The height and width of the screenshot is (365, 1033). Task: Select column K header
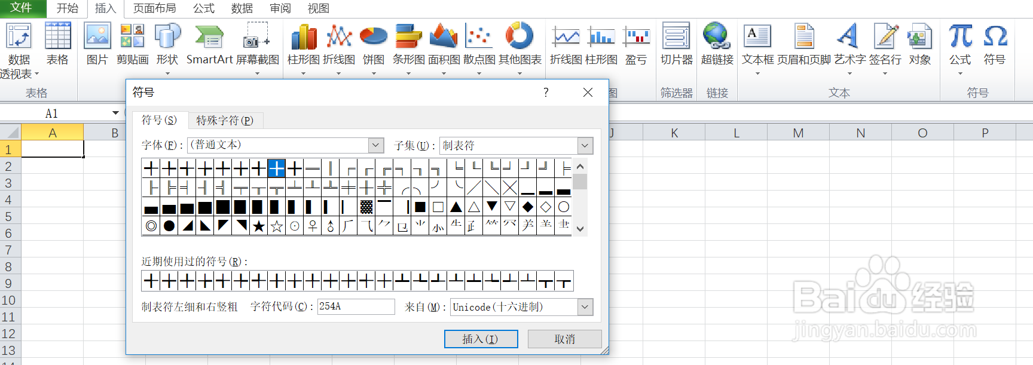pyautogui.click(x=674, y=133)
